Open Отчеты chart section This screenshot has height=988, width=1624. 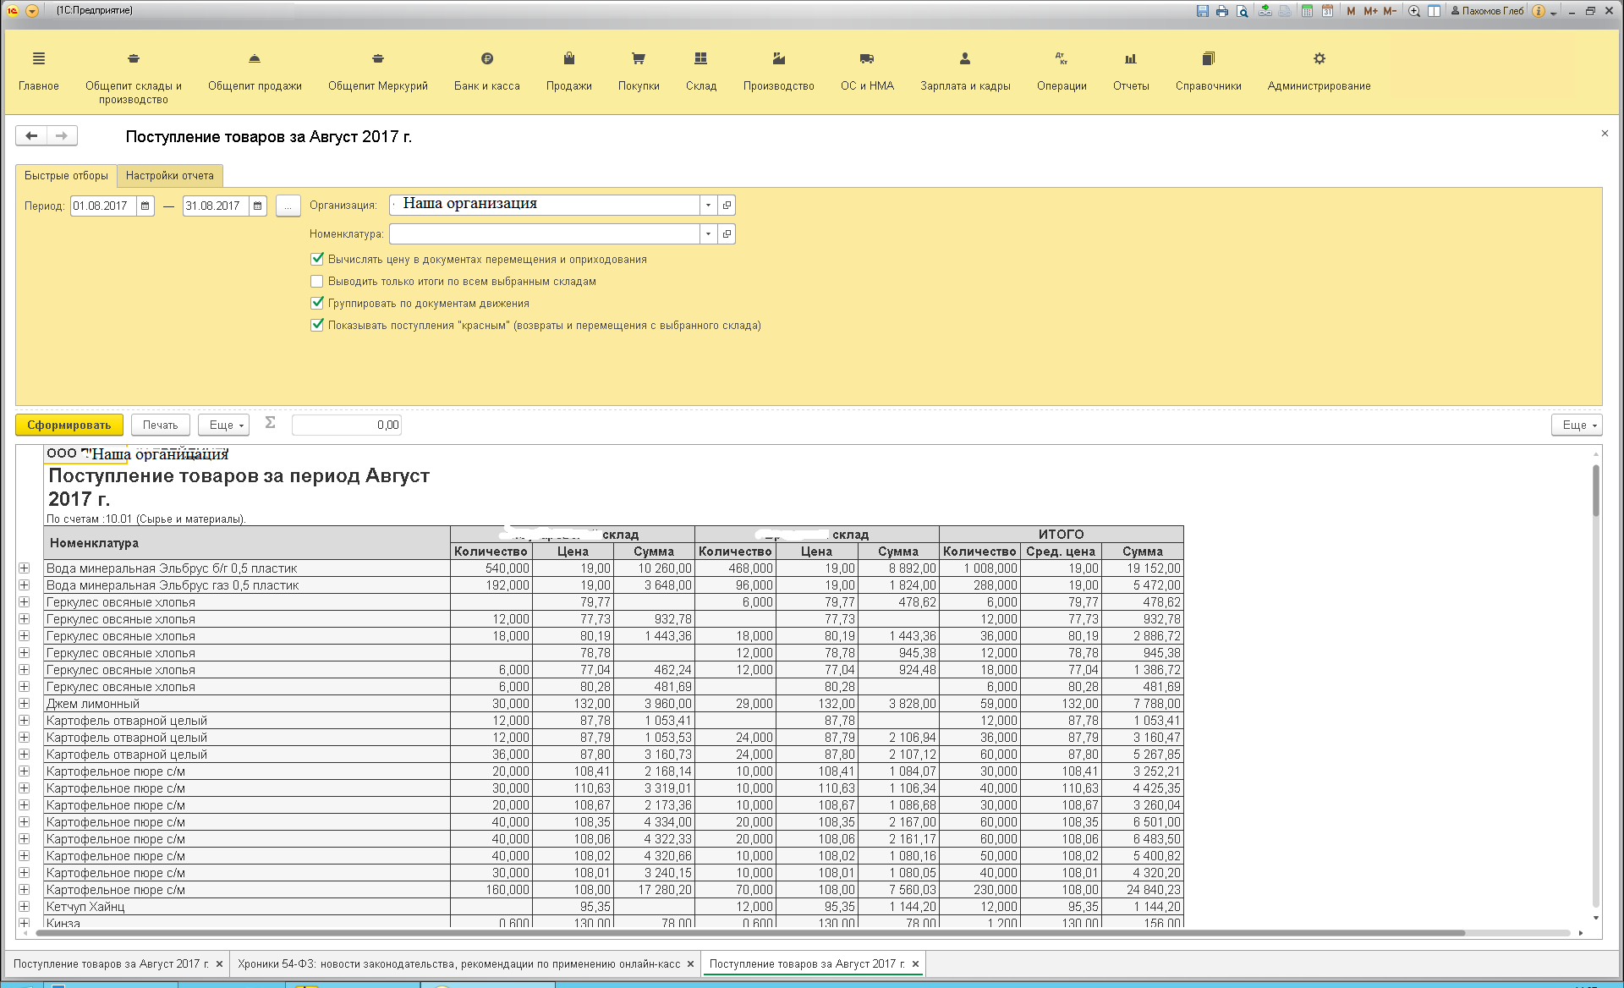(x=1131, y=71)
